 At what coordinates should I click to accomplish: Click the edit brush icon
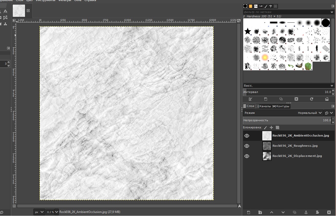pyautogui.click(x=250, y=99)
